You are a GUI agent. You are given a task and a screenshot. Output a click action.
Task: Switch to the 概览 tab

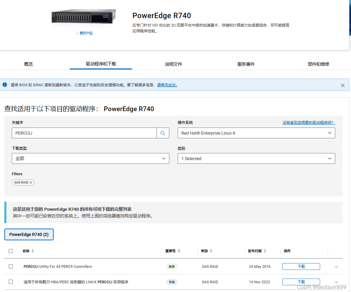click(28, 64)
